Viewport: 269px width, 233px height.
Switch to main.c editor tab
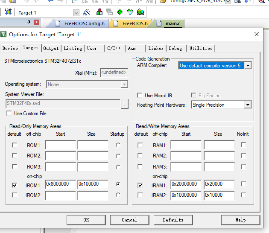tap(169, 23)
